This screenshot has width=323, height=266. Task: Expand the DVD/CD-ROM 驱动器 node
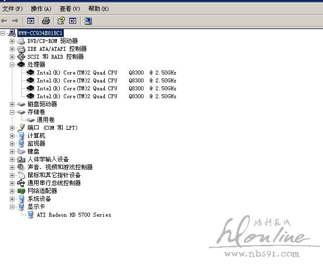coord(12,41)
